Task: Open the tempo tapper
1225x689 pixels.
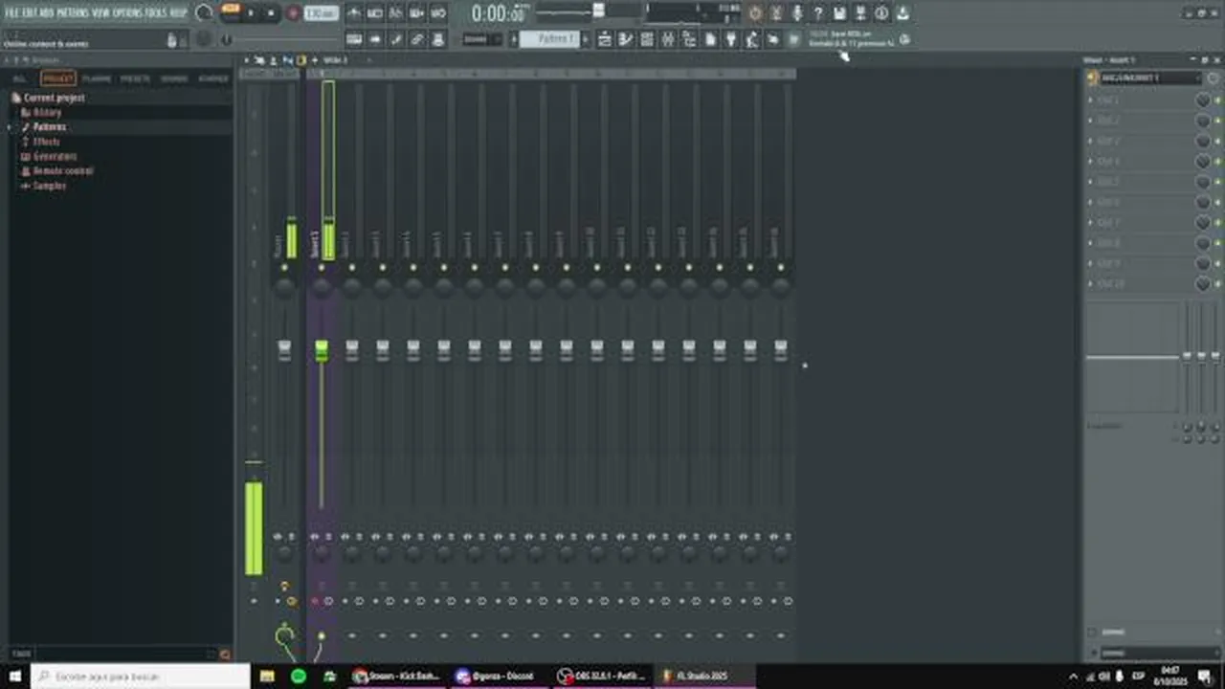Action: 752,39
